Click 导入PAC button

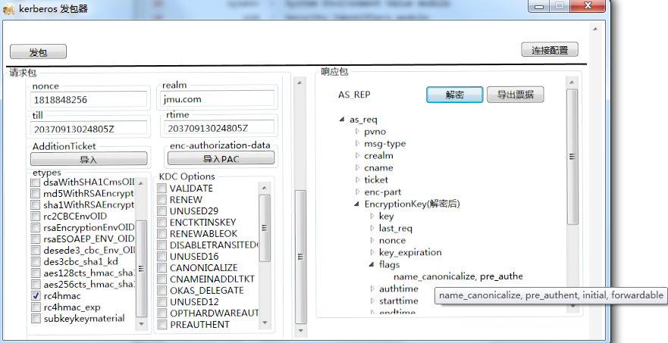[221, 158]
